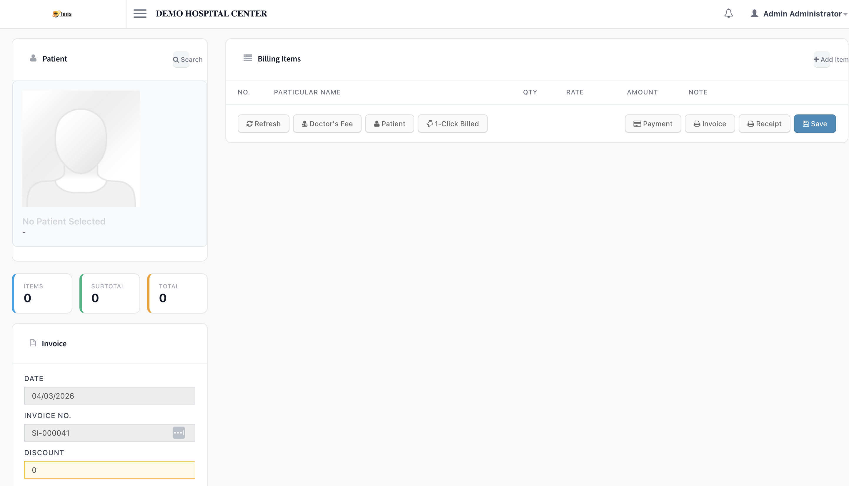Screen dimensions: 849x486
Task: Click the Billing Items list icon
Action: coord(247,58)
